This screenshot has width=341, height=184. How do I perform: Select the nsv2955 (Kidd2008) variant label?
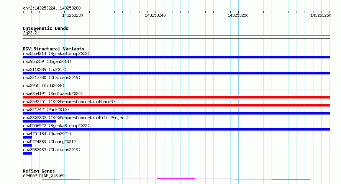[44, 86]
